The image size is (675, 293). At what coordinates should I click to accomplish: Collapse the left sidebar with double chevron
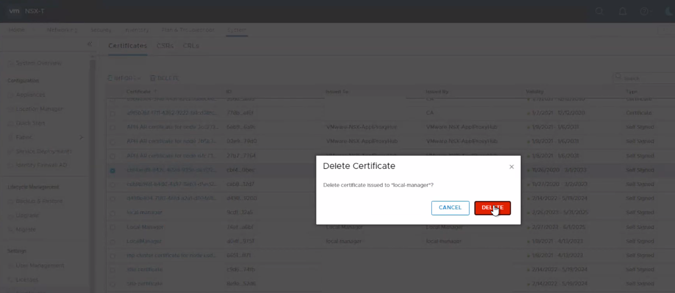point(90,44)
